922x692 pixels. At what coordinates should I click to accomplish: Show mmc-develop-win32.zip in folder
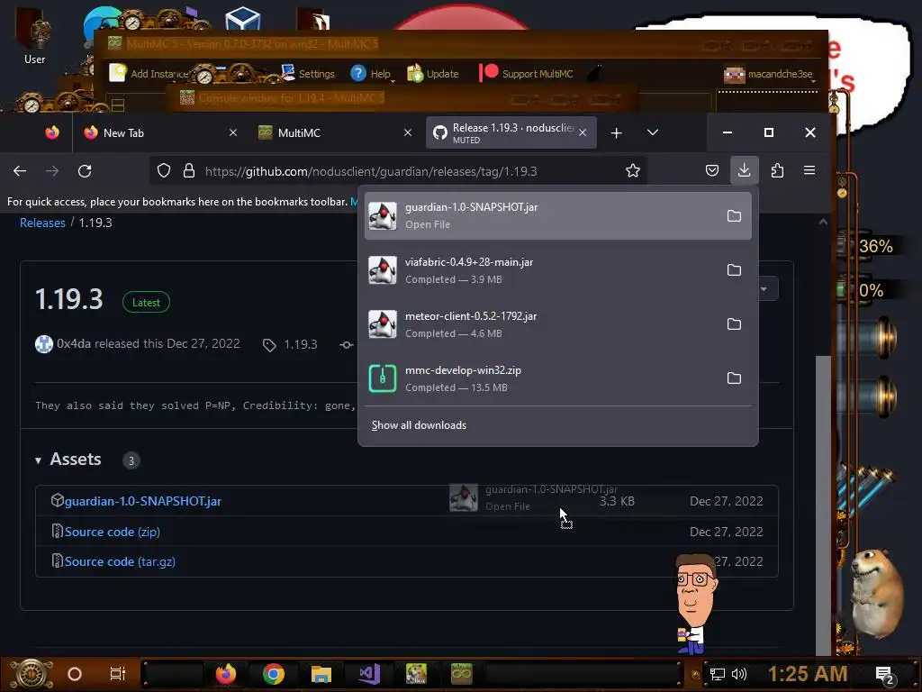(x=734, y=378)
